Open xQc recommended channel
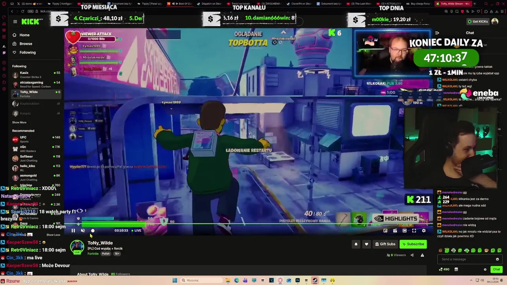 click(36, 148)
